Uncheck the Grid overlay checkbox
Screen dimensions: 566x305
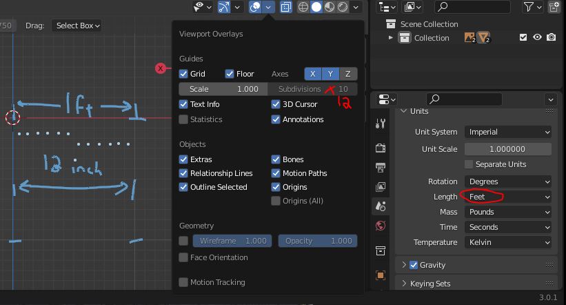click(183, 74)
